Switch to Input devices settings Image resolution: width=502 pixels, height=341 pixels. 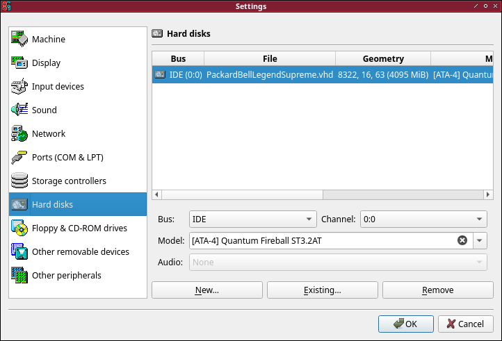[78, 86]
